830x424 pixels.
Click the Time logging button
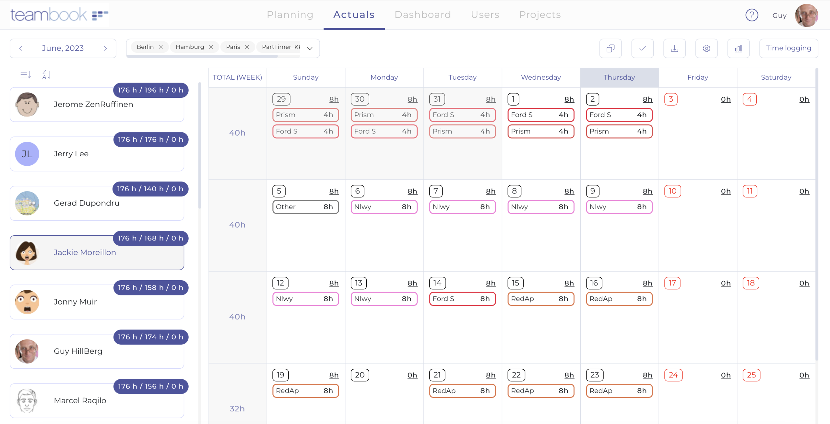[x=788, y=49]
